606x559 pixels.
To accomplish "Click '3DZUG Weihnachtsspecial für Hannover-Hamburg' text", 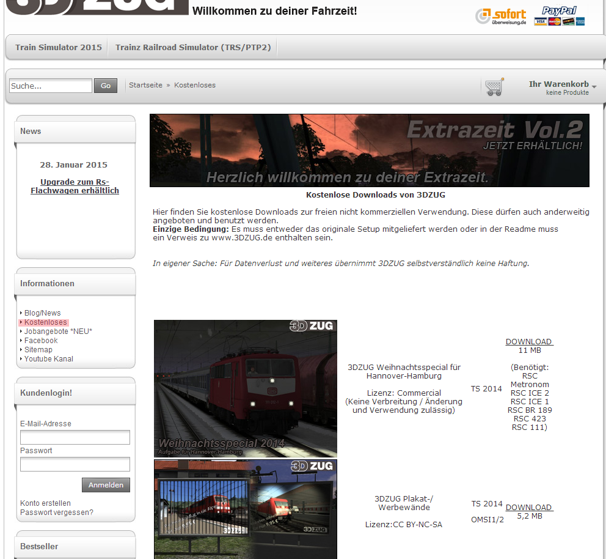I will (404, 371).
